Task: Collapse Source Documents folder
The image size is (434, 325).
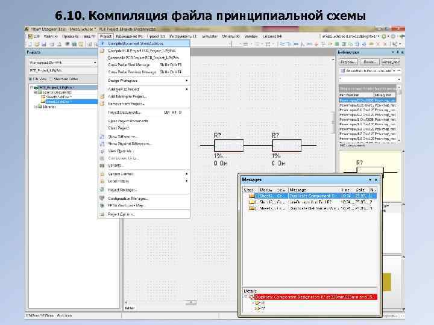Action: pyautogui.click(x=35, y=92)
